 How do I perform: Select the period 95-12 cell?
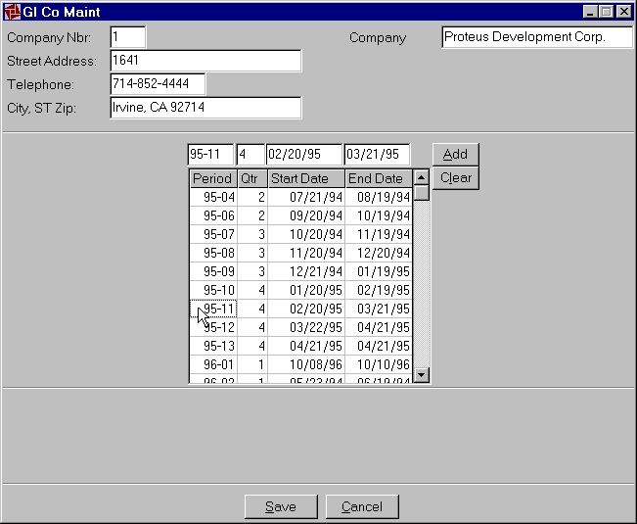(x=213, y=328)
